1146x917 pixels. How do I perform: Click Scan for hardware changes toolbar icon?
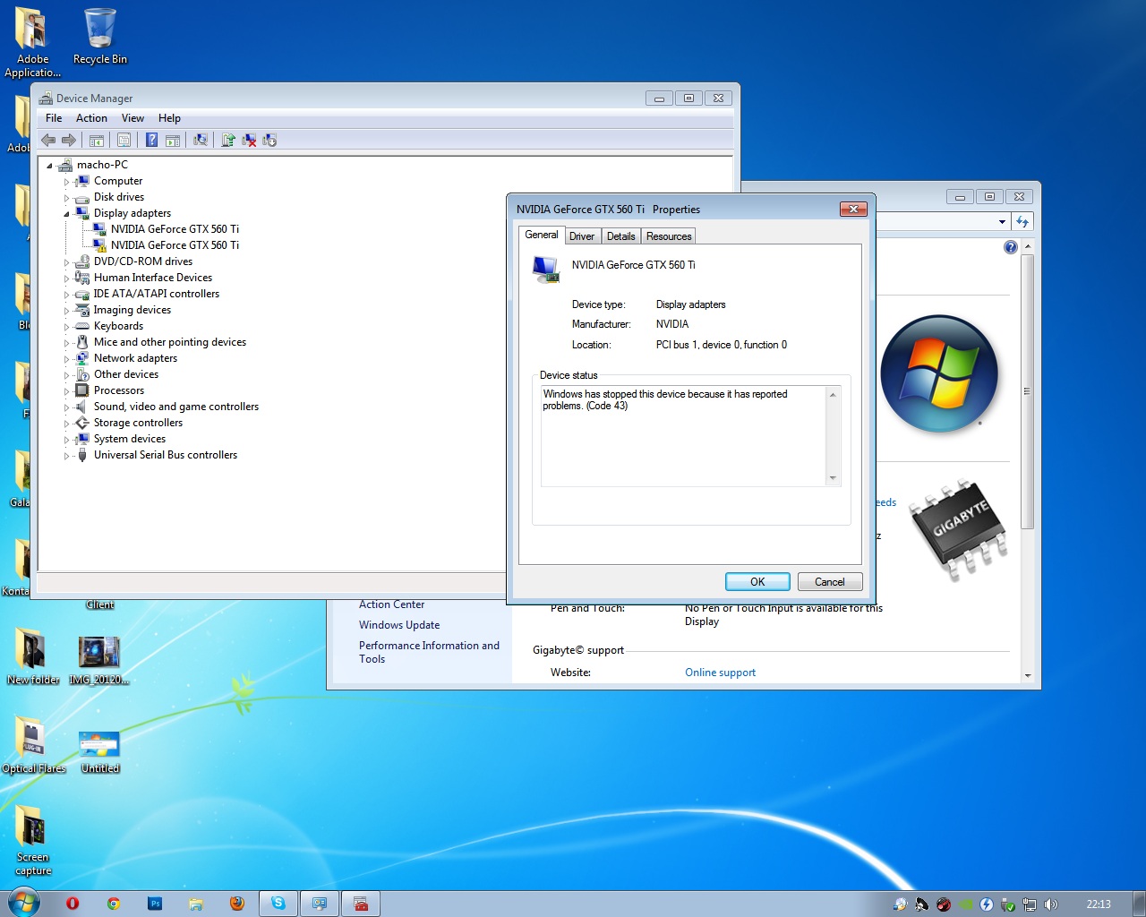201,140
